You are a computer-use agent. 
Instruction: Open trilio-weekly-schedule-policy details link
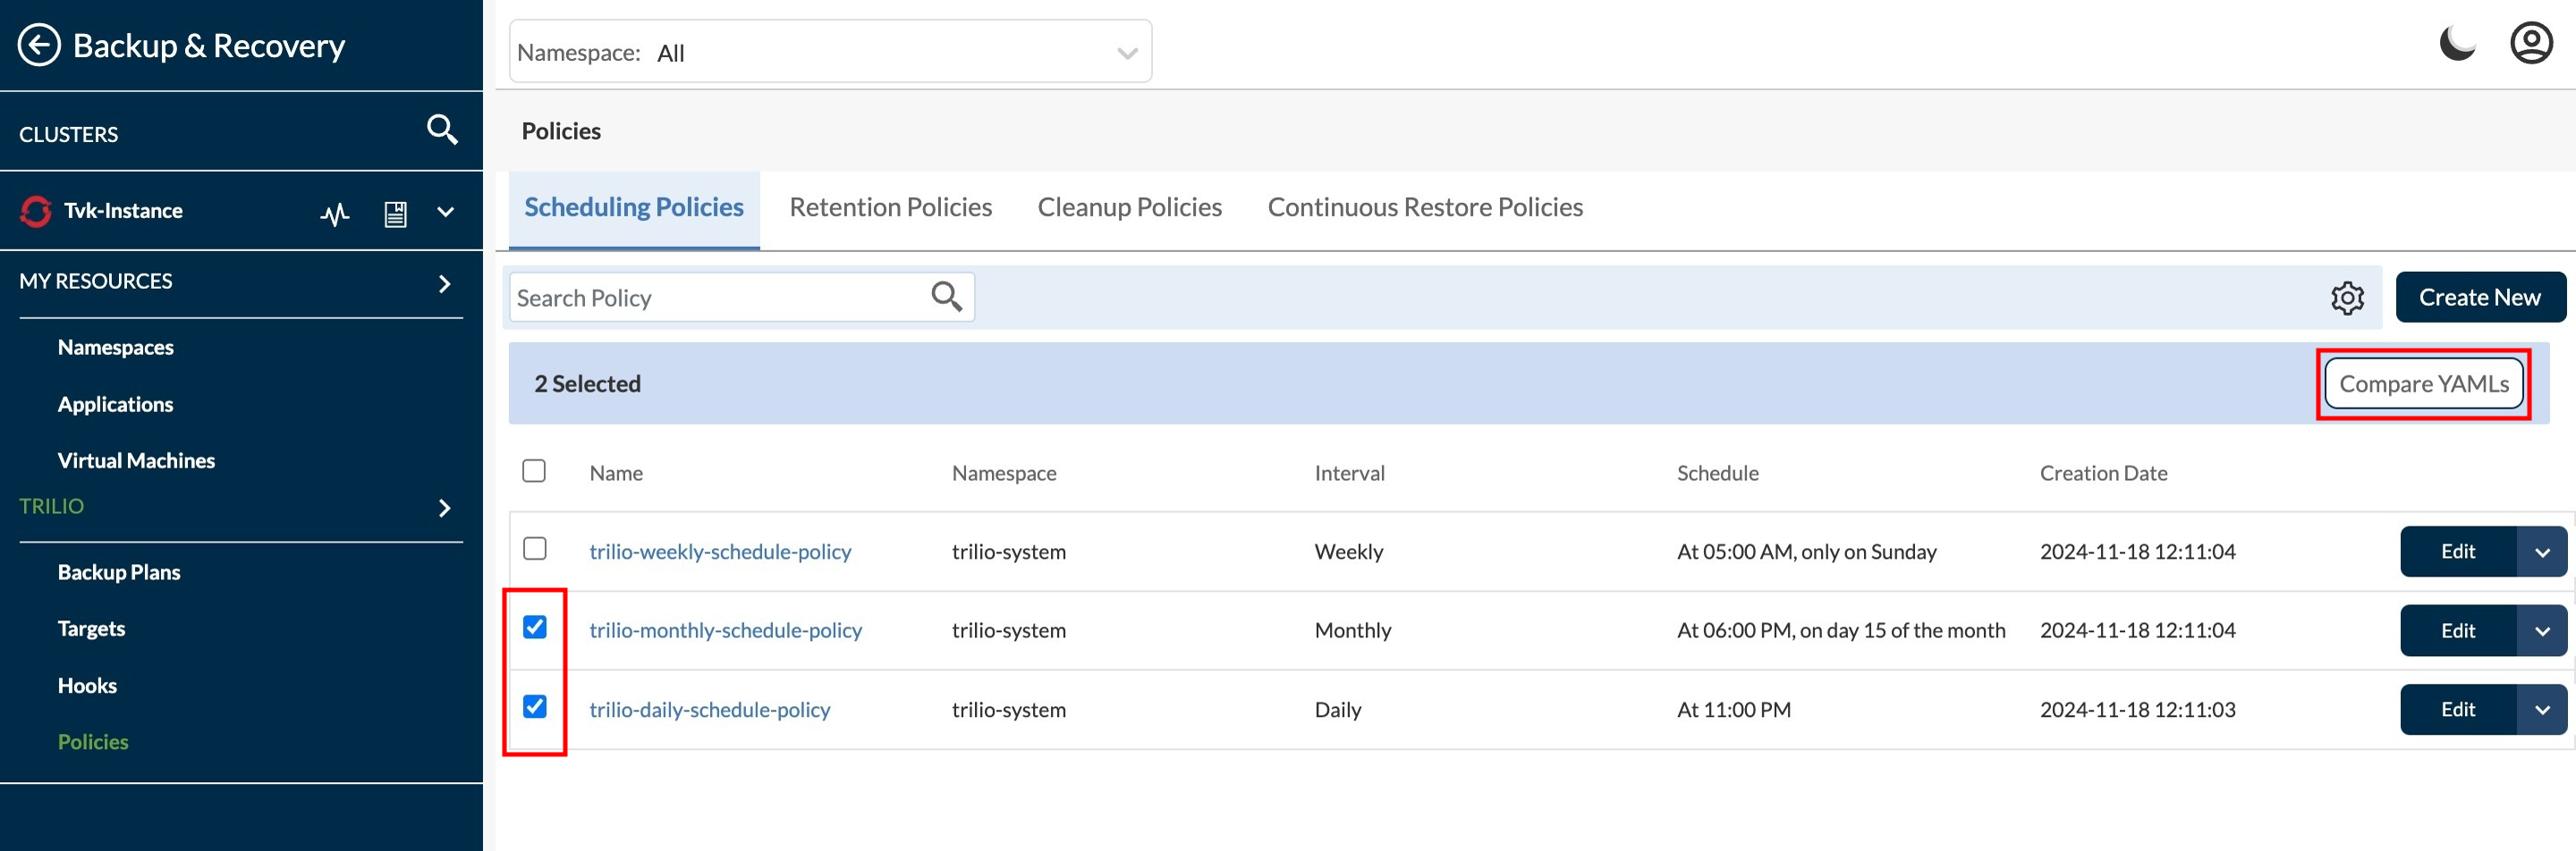pyautogui.click(x=719, y=551)
